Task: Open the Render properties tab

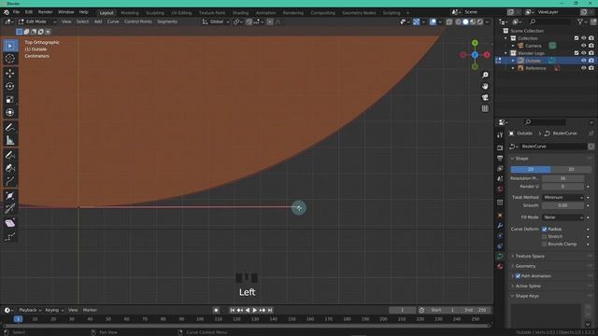Action: pyautogui.click(x=500, y=147)
